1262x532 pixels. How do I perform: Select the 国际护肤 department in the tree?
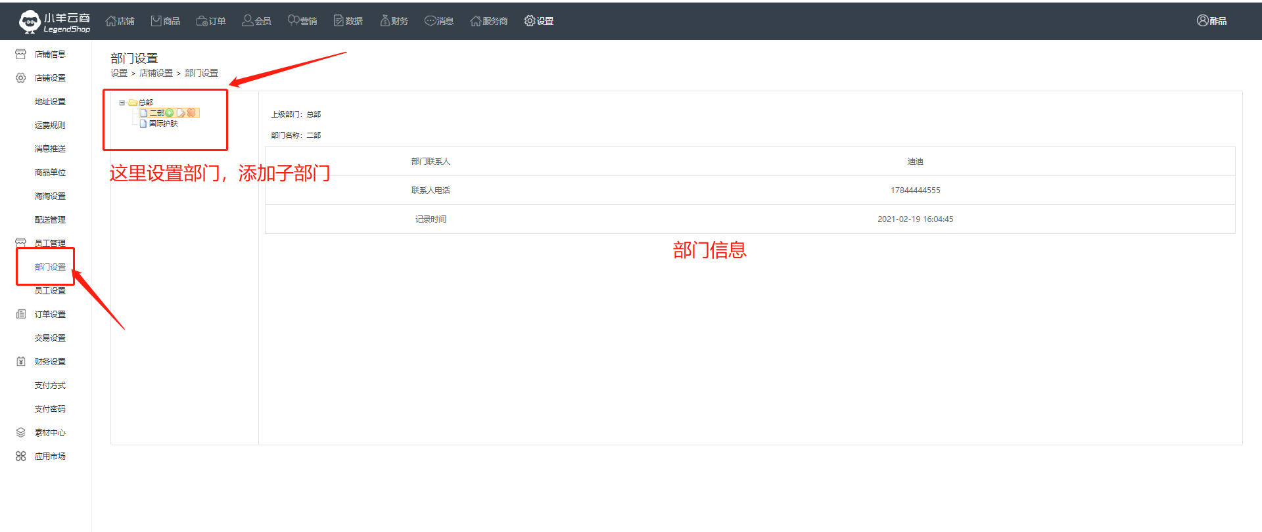[163, 123]
